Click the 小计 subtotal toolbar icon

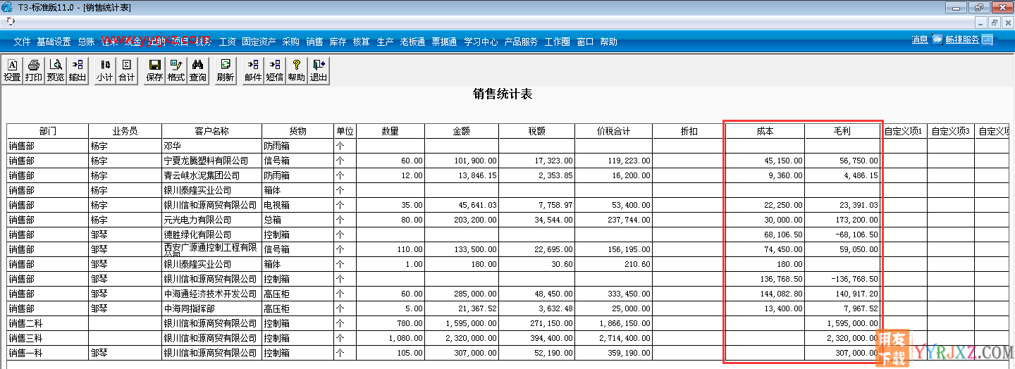(x=105, y=70)
